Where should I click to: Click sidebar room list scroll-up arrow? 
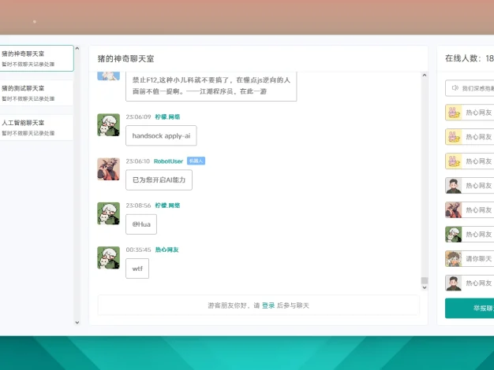coord(77,49)
